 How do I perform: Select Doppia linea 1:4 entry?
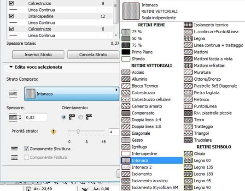141,120
